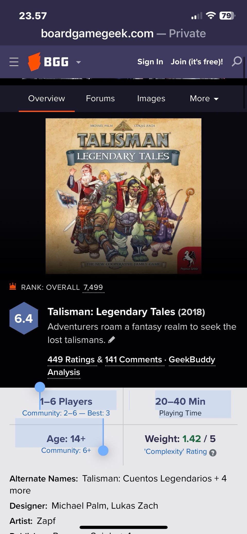Tap the boardgamegeek.com address bar
The width and height of the screenshot is (247, 534).
[123, 33]
